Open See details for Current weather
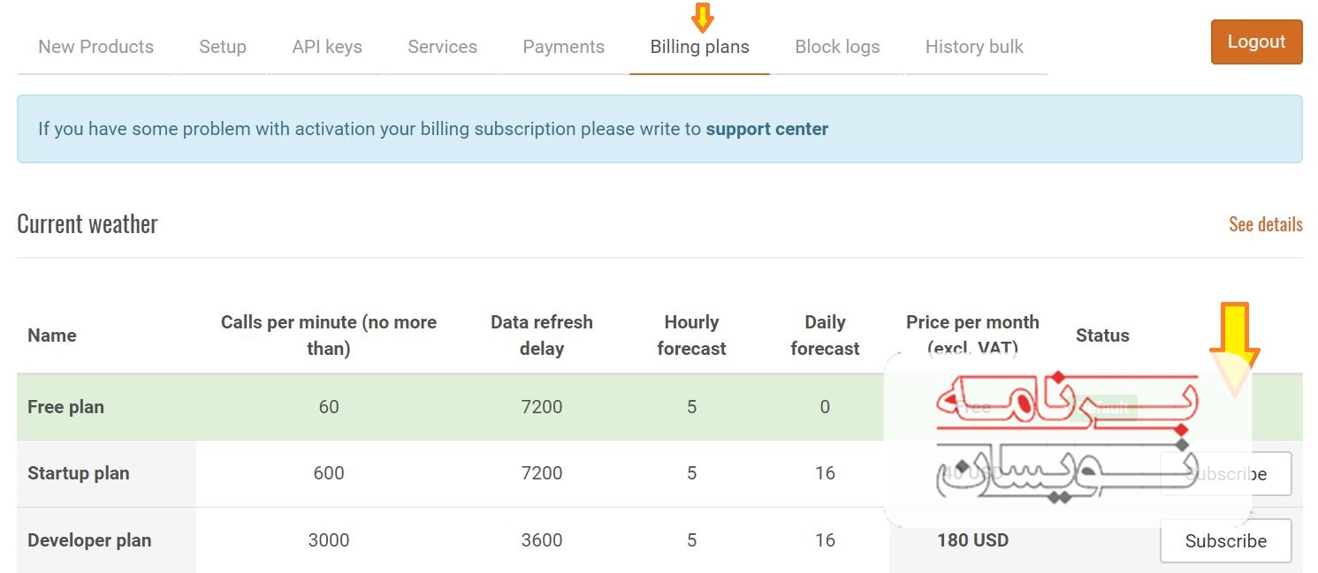Viewport: 1318px width, 573px height. tap(1266, 224)
